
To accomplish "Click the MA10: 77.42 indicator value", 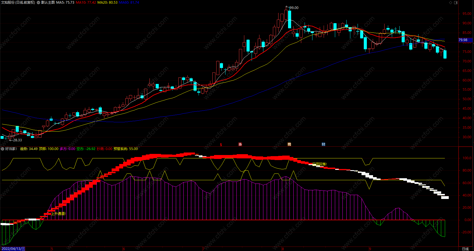I will (x=86, y=3).
